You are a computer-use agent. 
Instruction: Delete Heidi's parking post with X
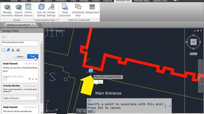click(36, 79)
